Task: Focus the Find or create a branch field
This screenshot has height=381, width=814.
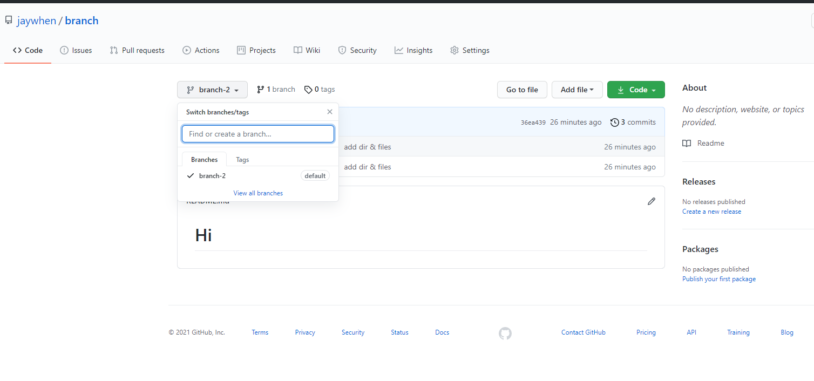Action: pos(258,134)
